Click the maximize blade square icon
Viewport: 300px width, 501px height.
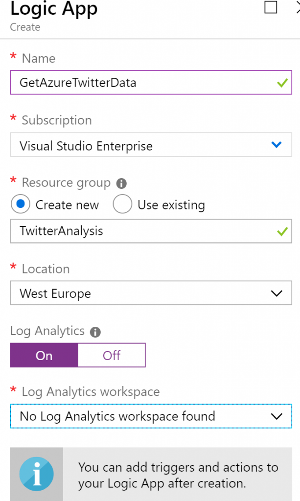(x=270, y=8)
